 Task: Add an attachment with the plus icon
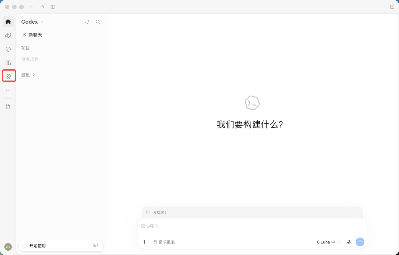144,242
